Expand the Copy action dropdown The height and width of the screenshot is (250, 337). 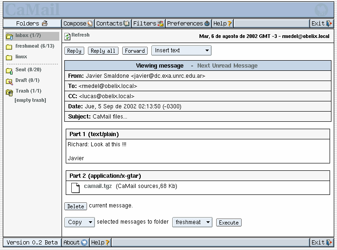(79, 222)
